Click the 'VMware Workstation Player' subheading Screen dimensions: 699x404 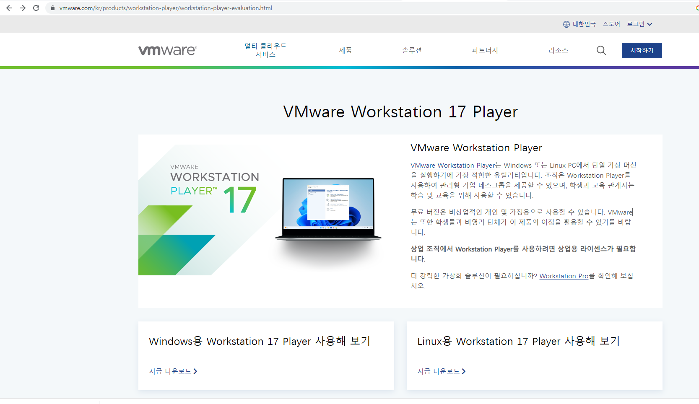tap(476, 148)
